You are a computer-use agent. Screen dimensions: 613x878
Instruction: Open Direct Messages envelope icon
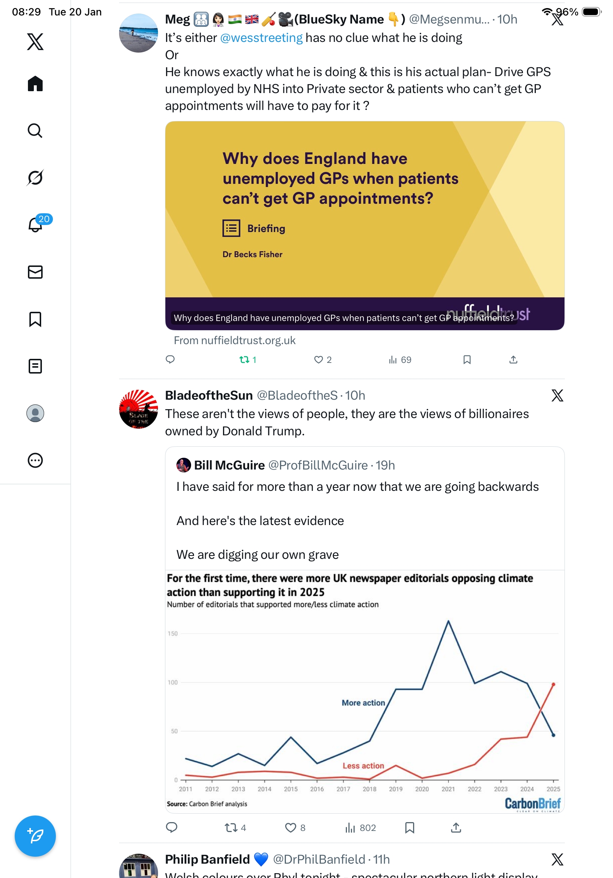(35, 272)
